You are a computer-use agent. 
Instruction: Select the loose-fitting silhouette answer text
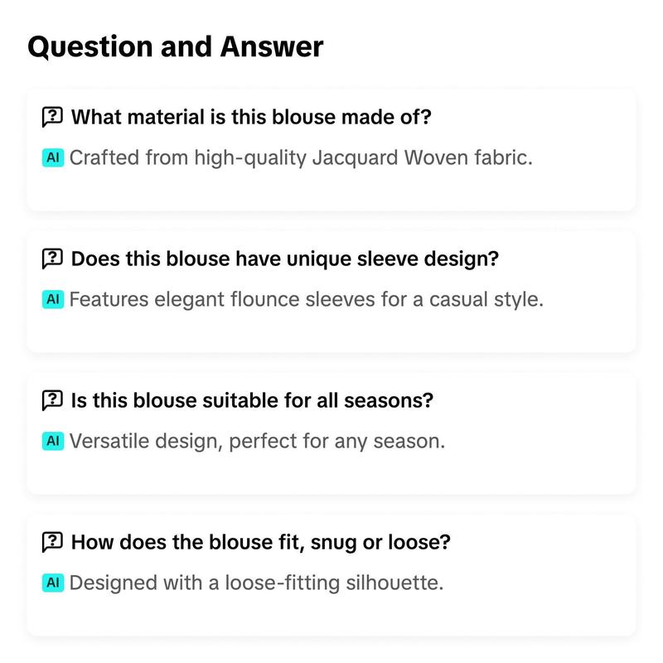256,583
